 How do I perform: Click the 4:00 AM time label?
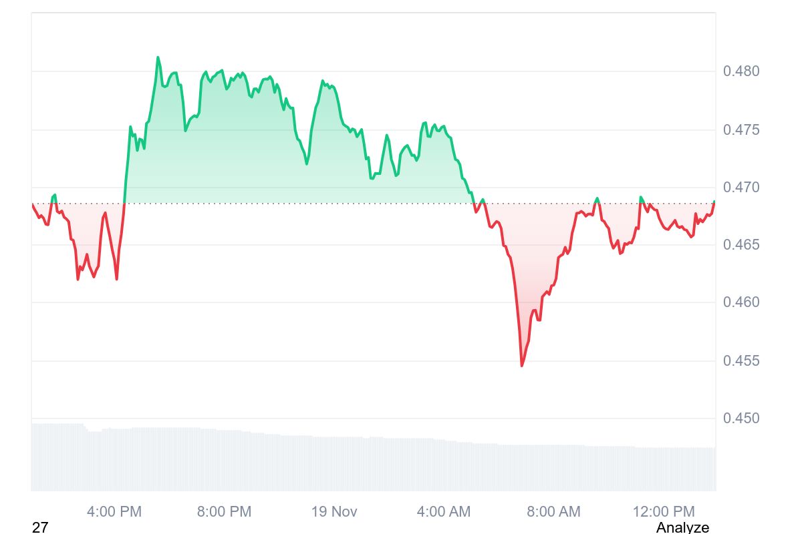point(443,512)
